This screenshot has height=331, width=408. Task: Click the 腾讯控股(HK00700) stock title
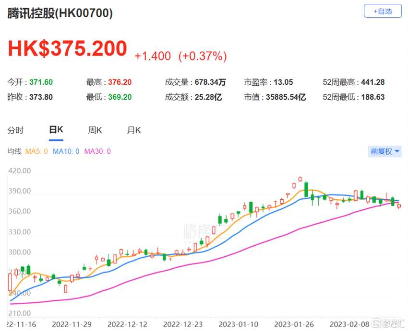point(60,13)
